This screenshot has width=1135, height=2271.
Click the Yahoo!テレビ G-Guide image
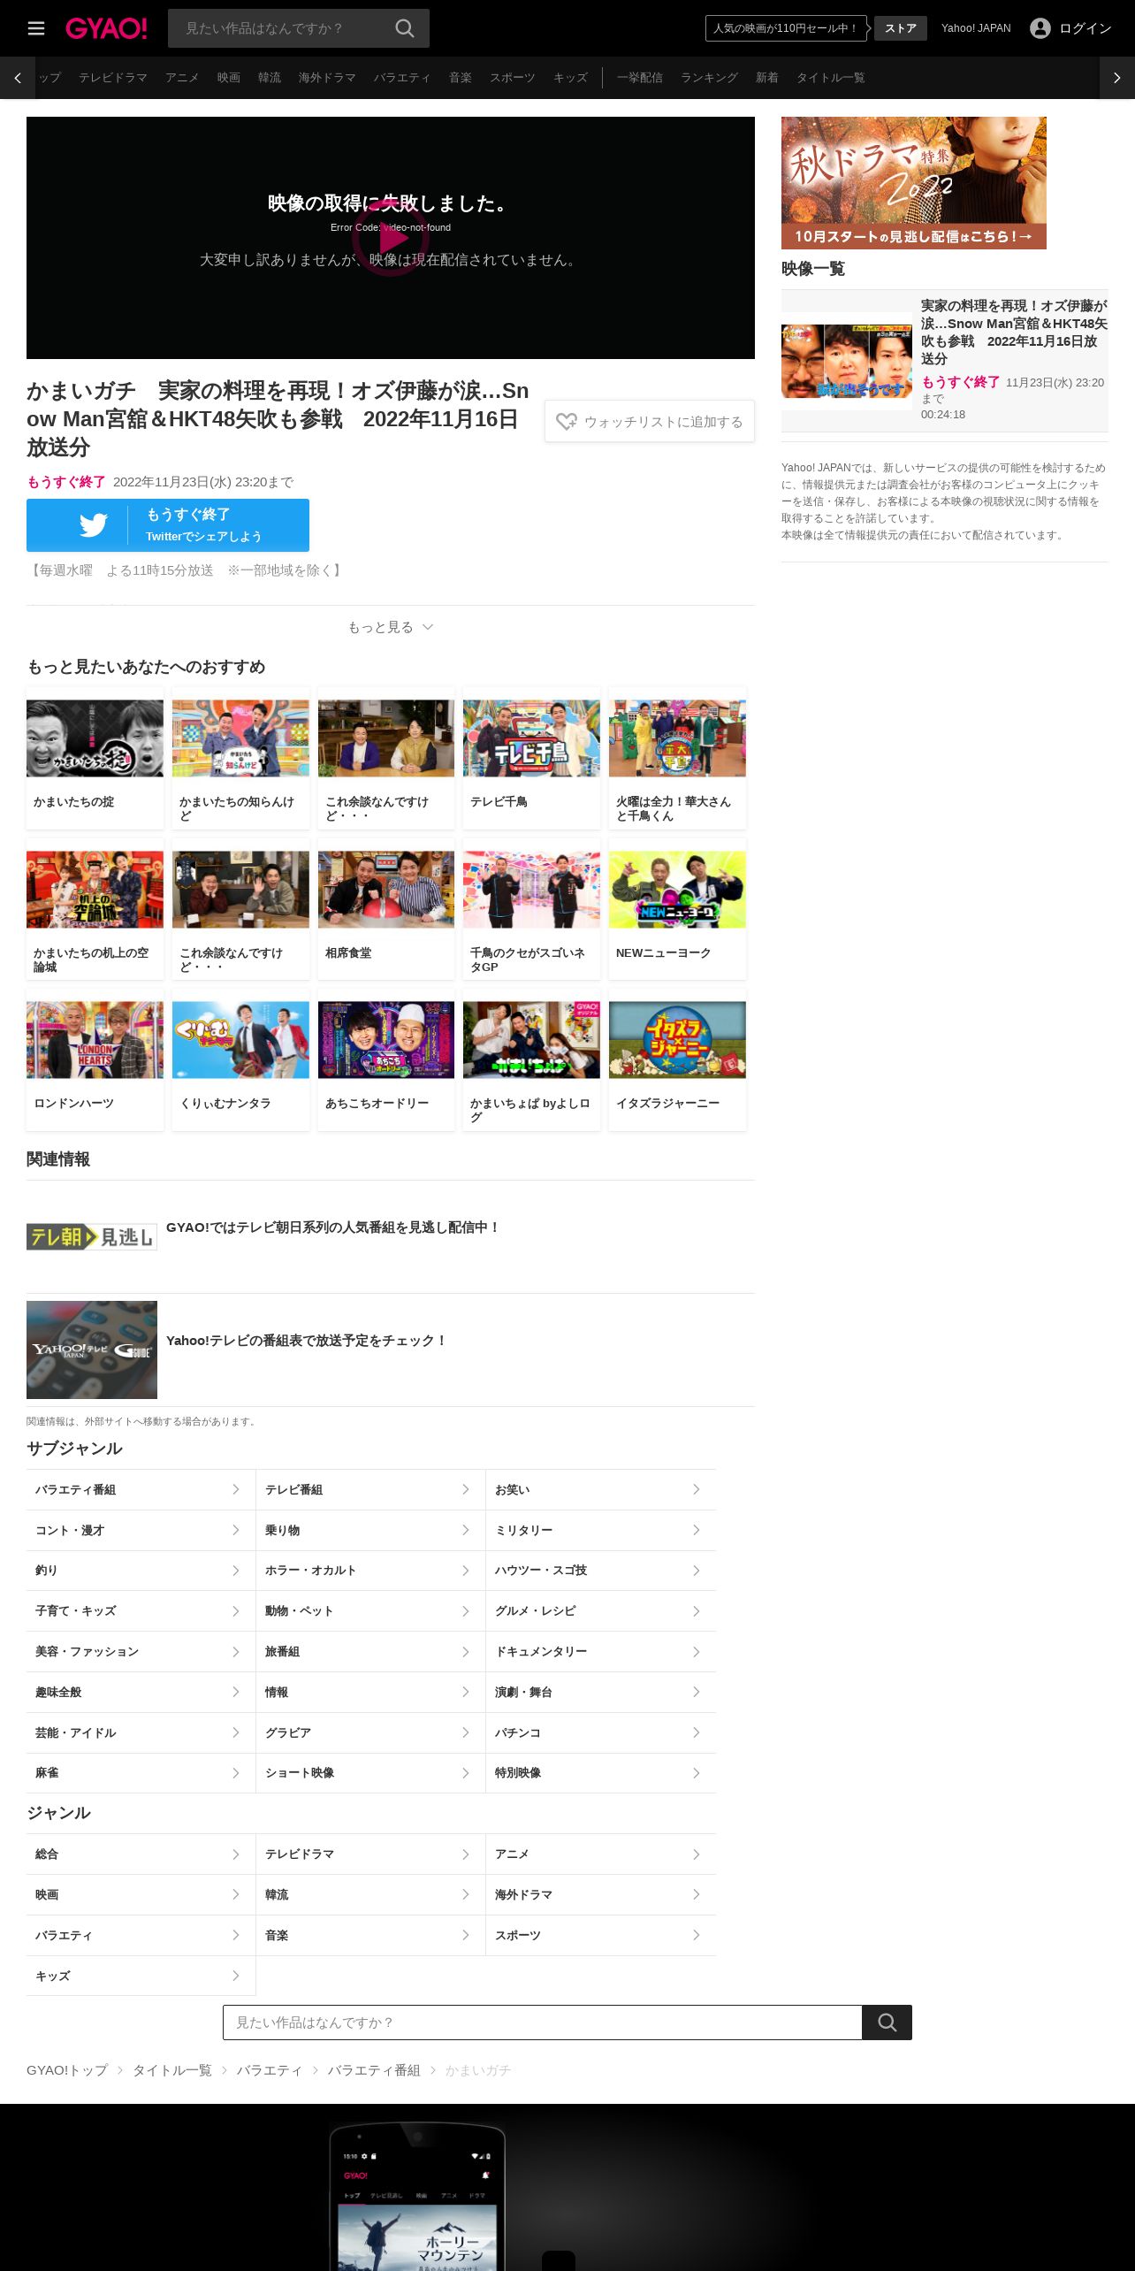click(x=92, y=1350)
